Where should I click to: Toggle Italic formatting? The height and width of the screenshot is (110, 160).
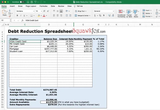tap(21, 15)
